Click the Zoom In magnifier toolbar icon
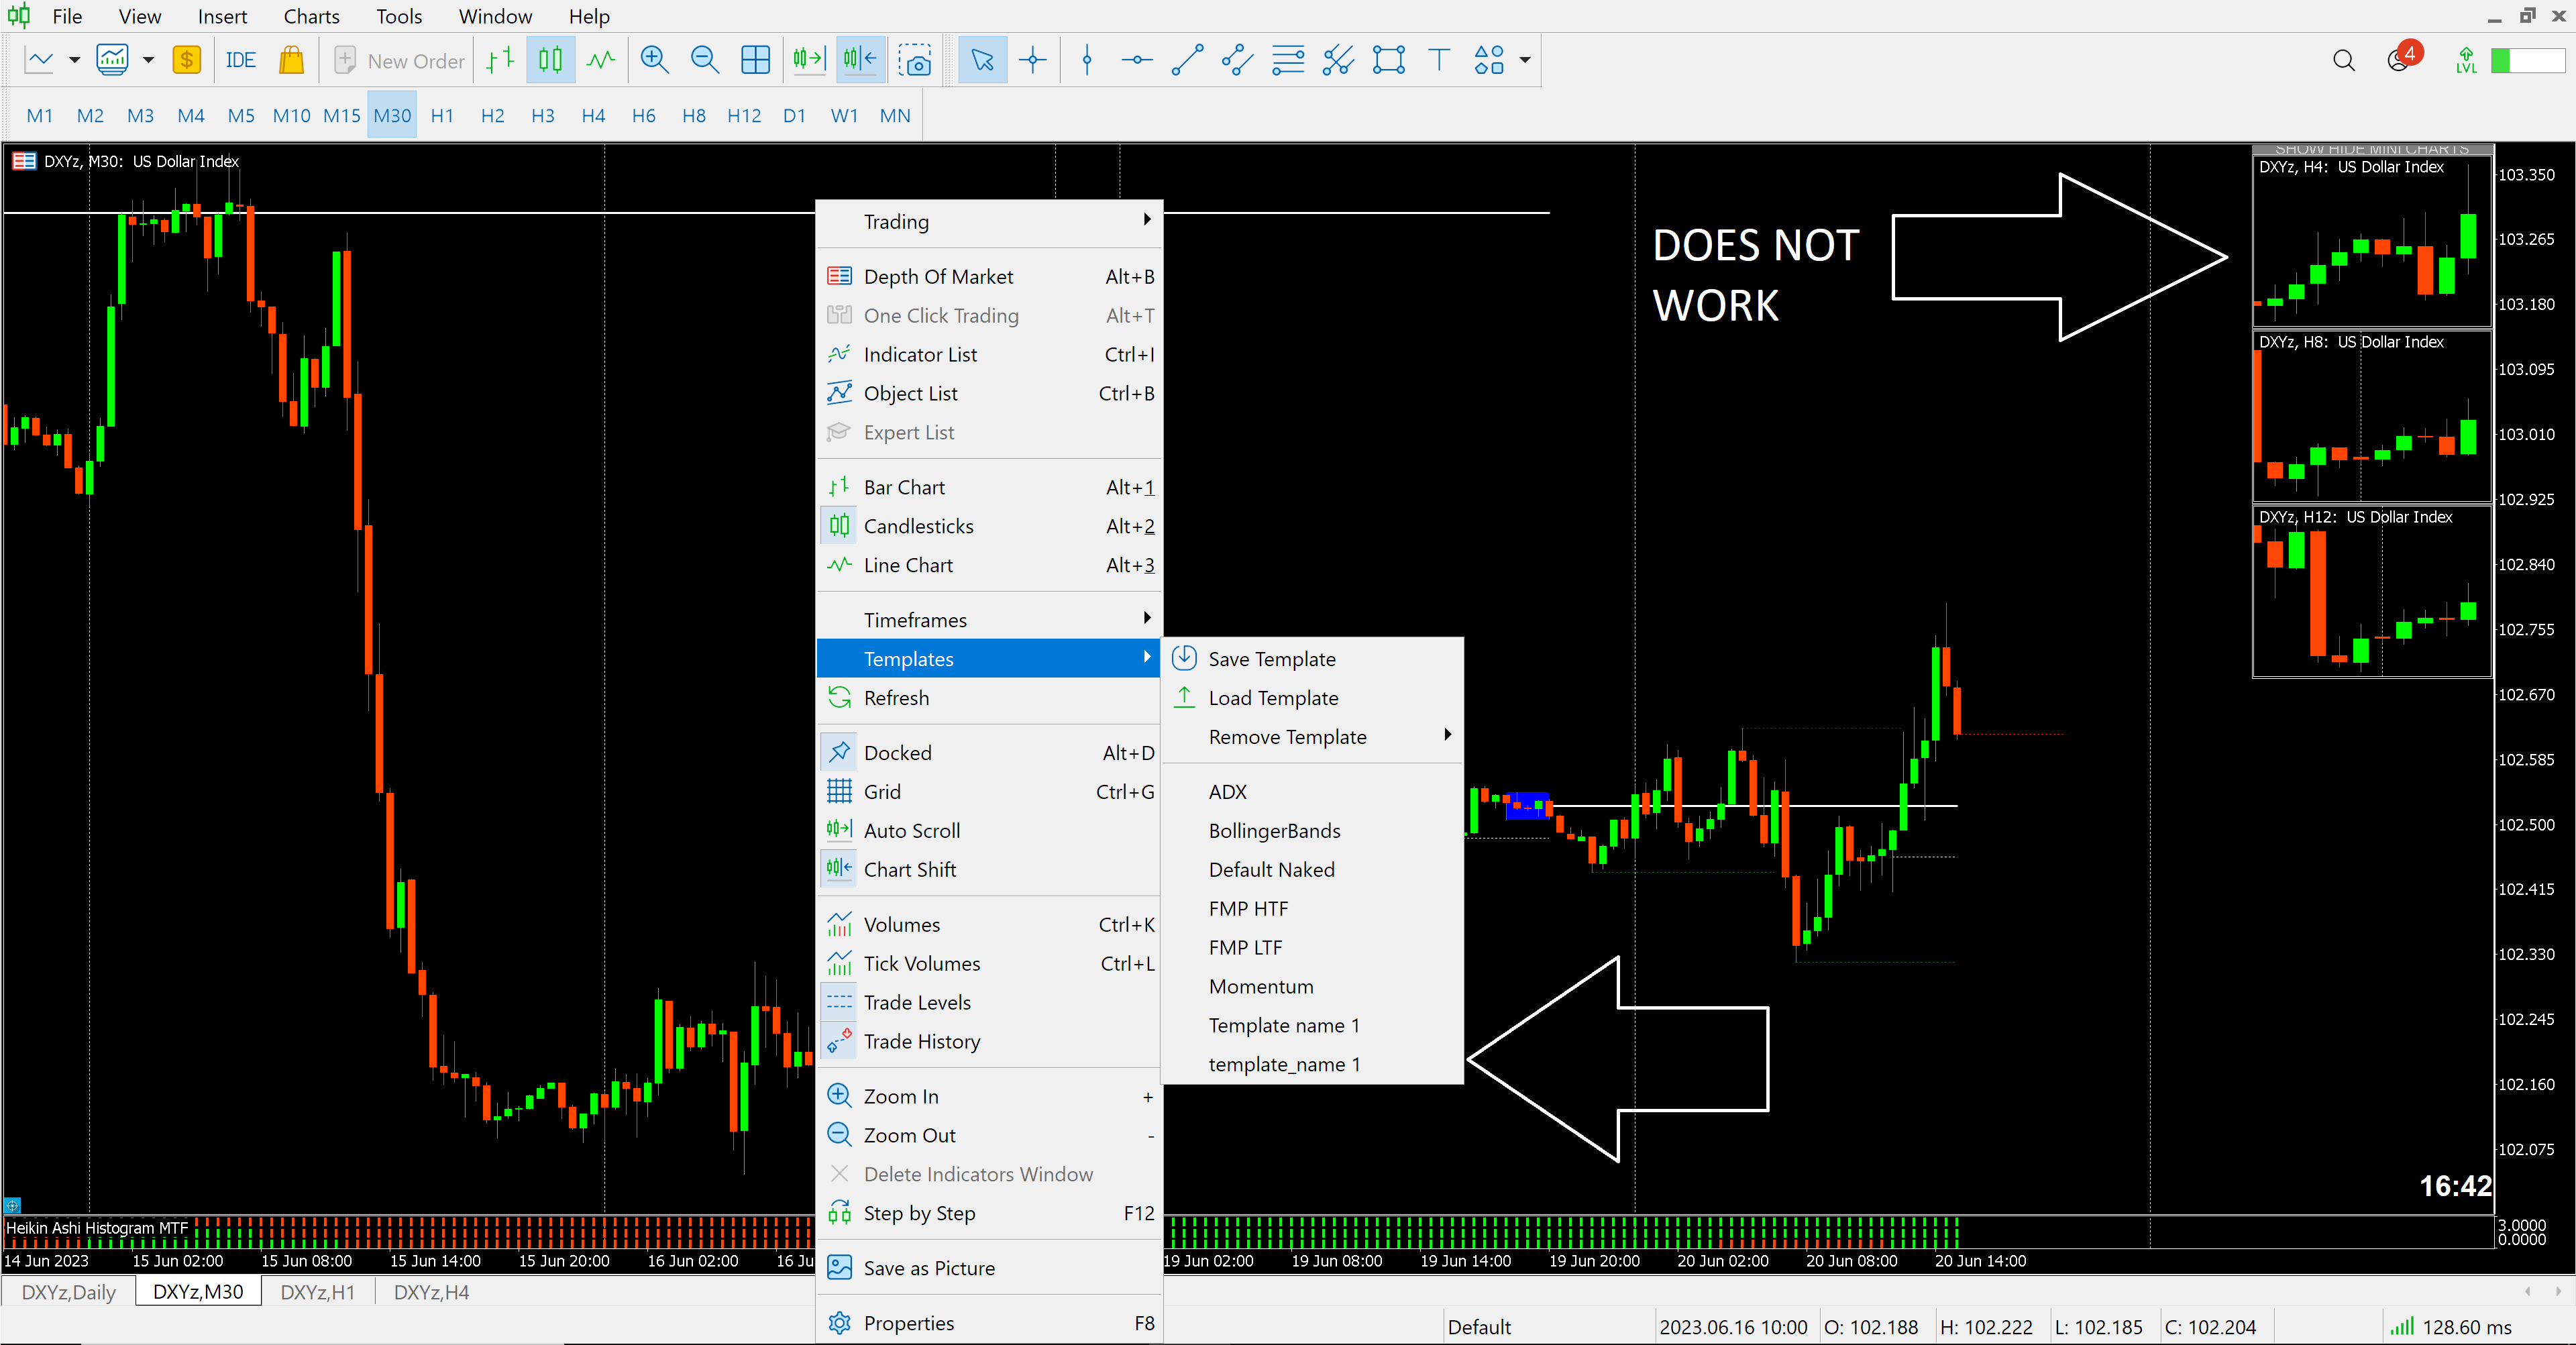 tap(654, 60)
